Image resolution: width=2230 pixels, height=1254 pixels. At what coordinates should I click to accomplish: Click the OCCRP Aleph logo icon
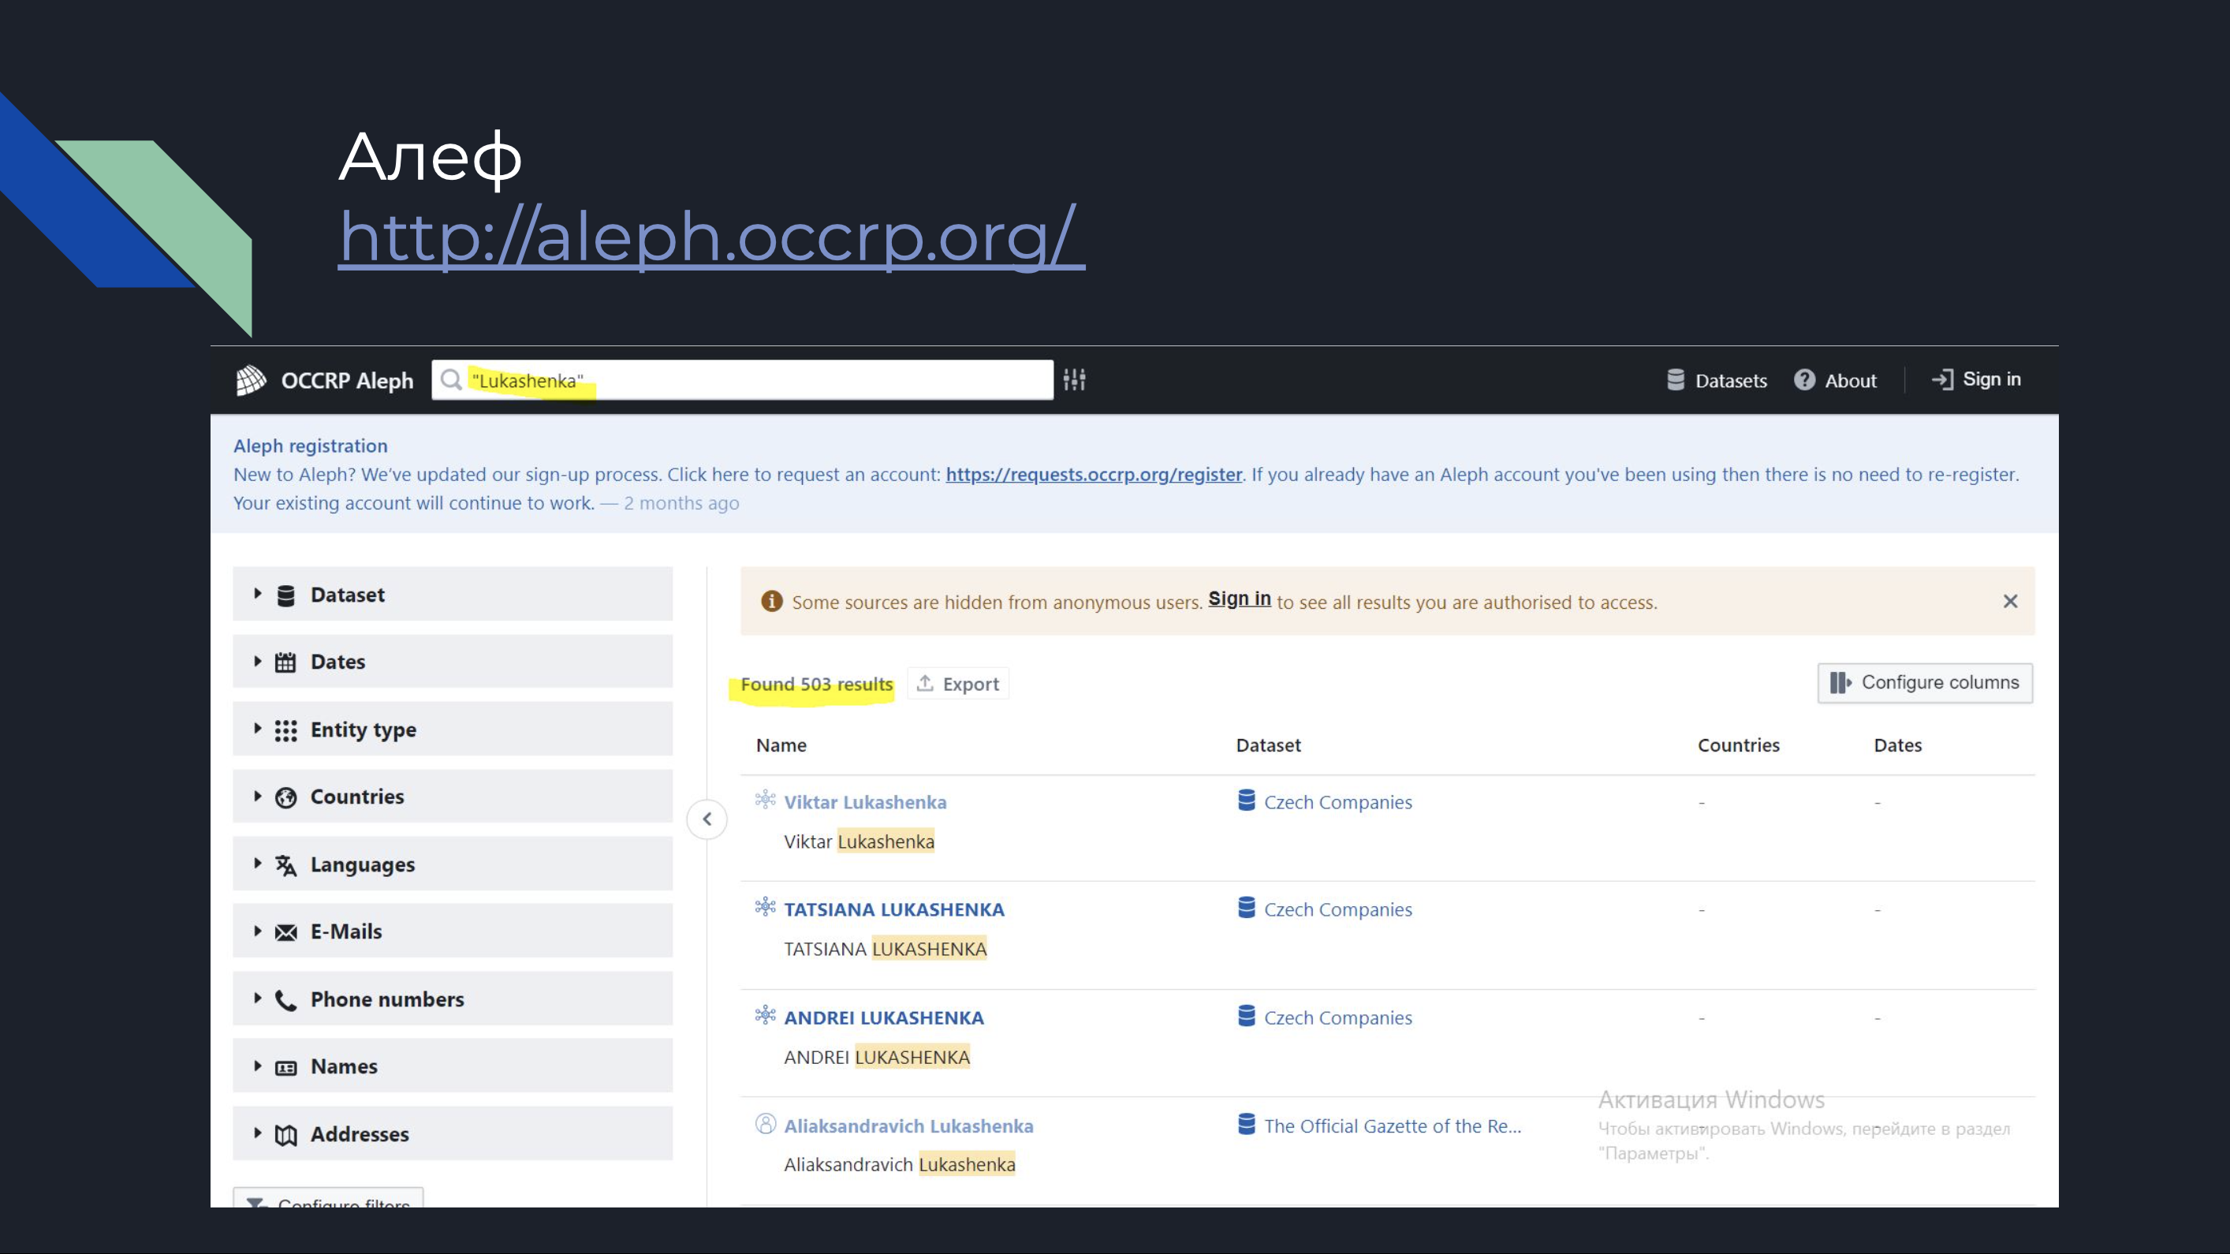click(x=251, y=380)
